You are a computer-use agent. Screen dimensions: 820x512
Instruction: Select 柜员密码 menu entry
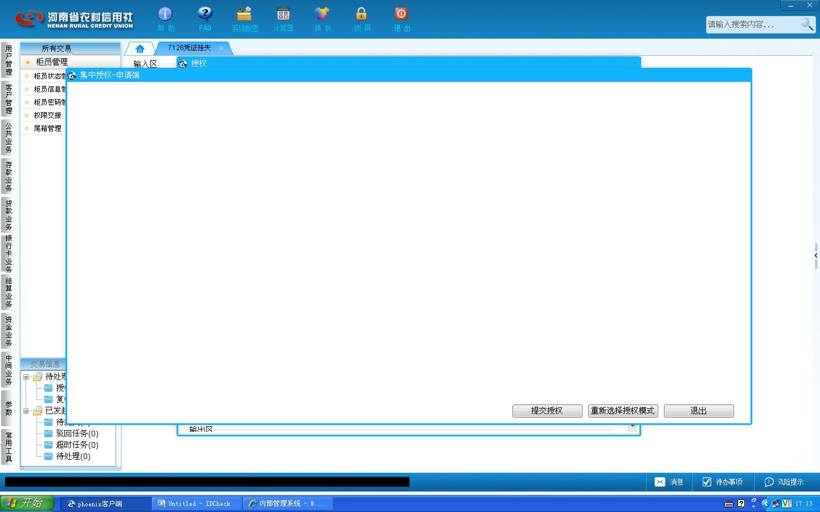click(x=49, y=102)
